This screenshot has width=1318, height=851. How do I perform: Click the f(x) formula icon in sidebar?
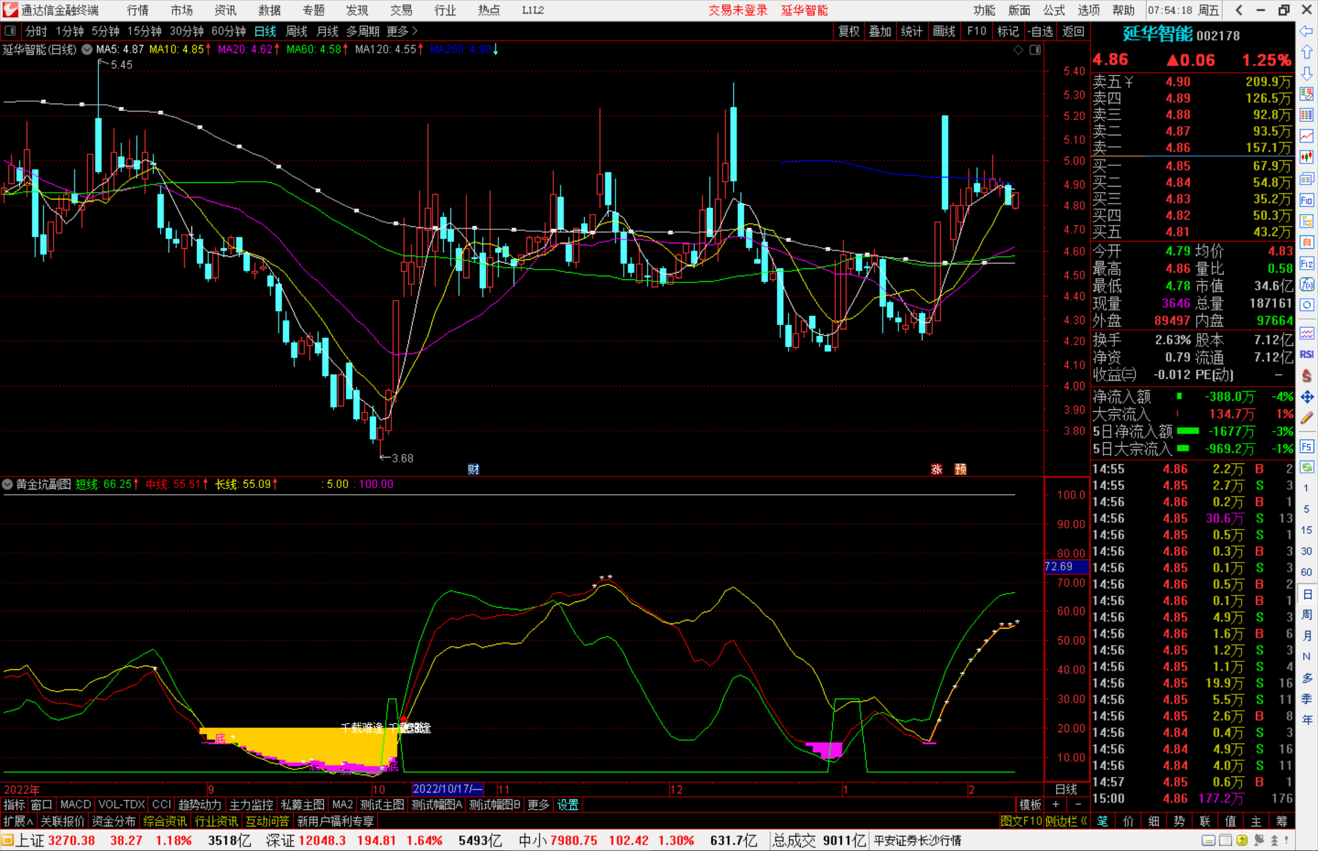click(1306, 284)
